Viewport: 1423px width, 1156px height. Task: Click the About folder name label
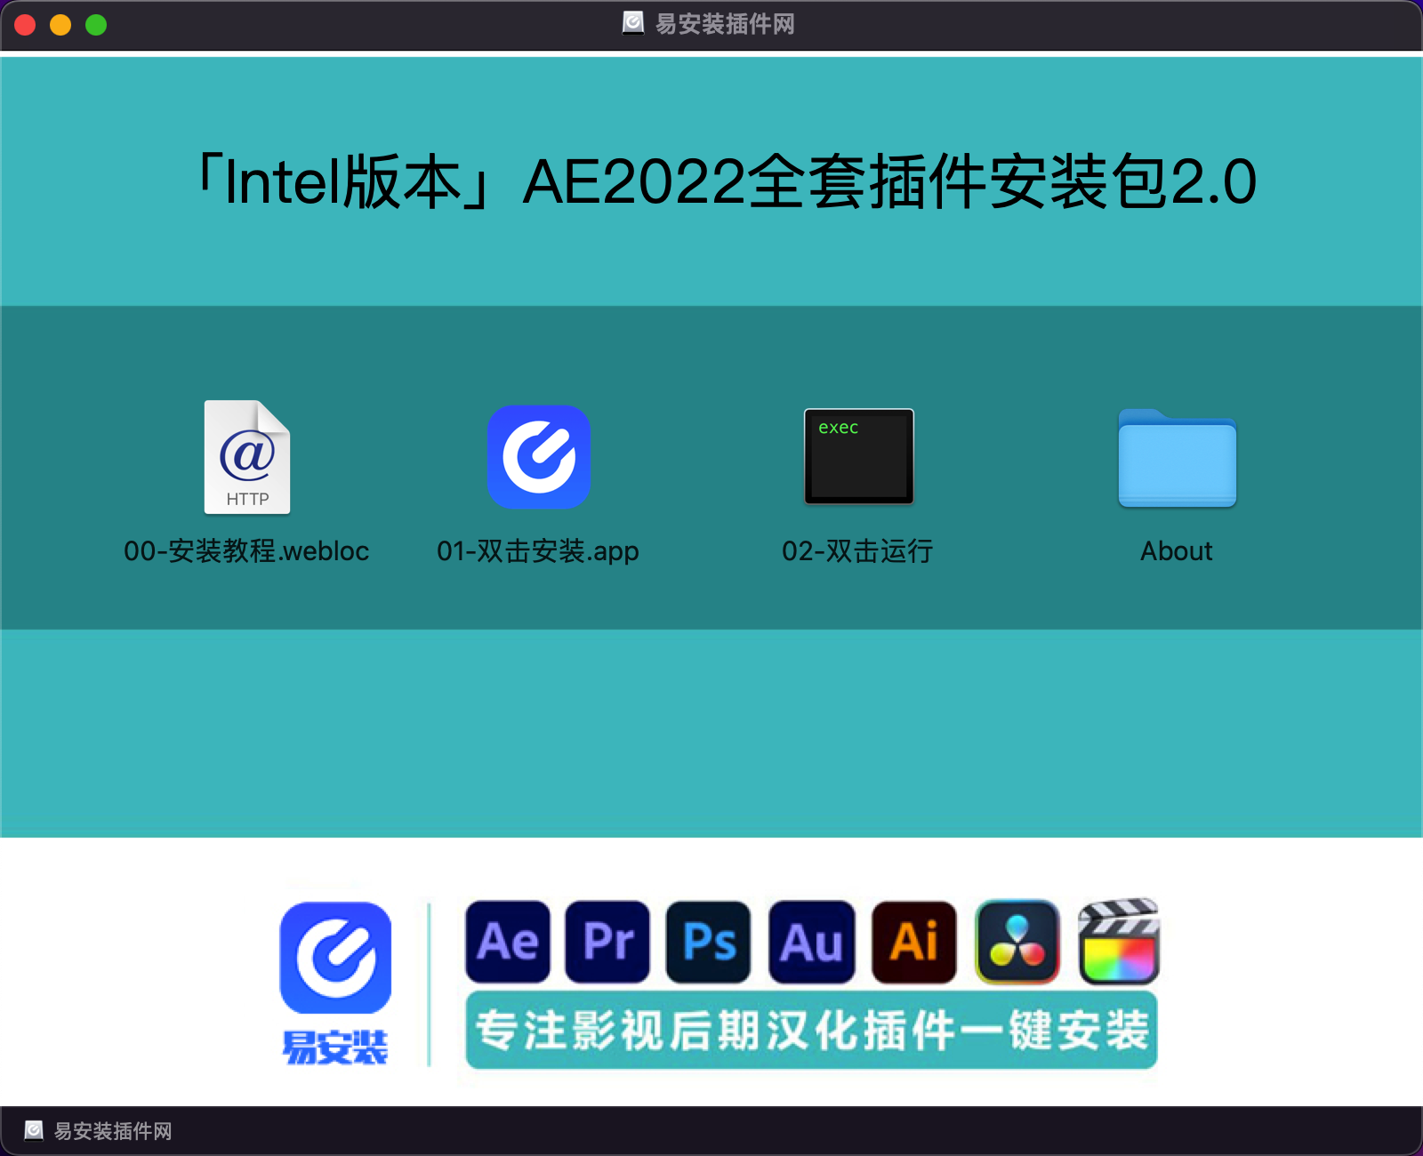click(x=1177, y=551)
